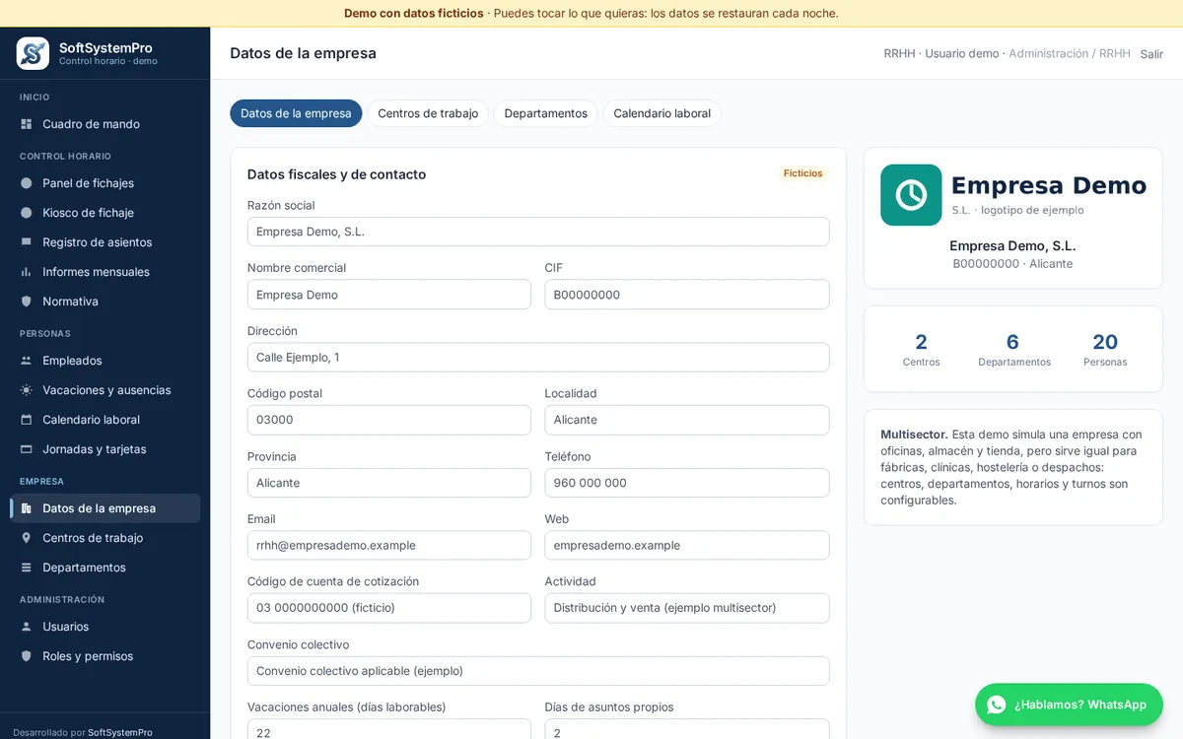Click the 2 Centros statistic
Screen dimensions: 1183x739
click(x=921, y=349)
